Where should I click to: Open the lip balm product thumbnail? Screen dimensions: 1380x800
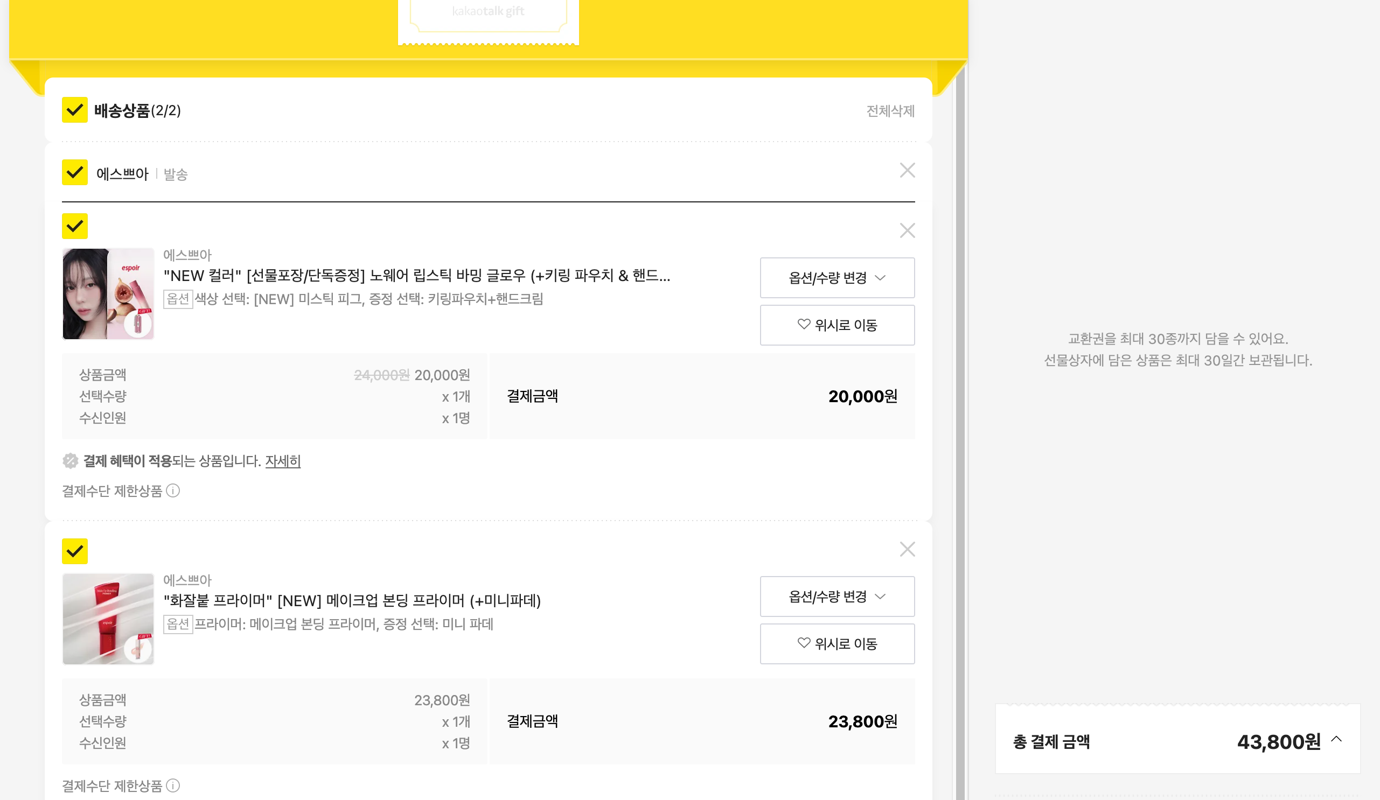(108, 294)
